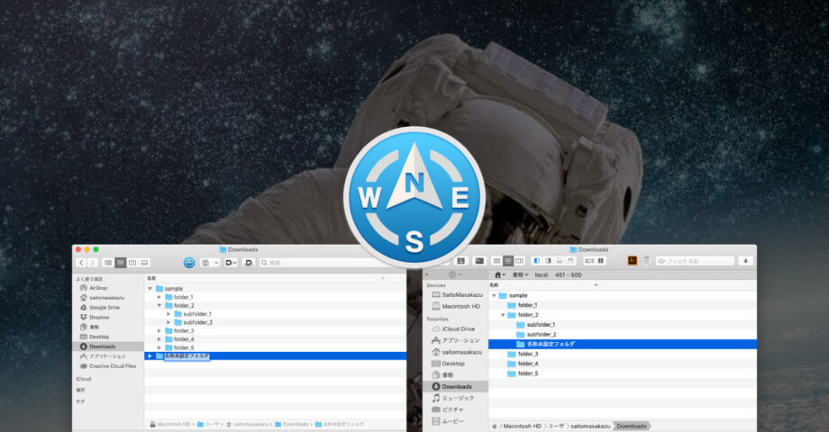Screen dimensions: 829x432
Task: Open Dropbox from the Finder sidebar
Action: pyautogui.click(x=99, y=317)
